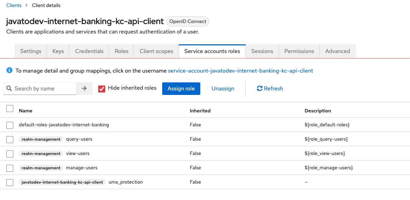Check the uma_protection row checkbox
This screenshot has width=410, height=200.
pyautogui.click(x=10, y=183)
